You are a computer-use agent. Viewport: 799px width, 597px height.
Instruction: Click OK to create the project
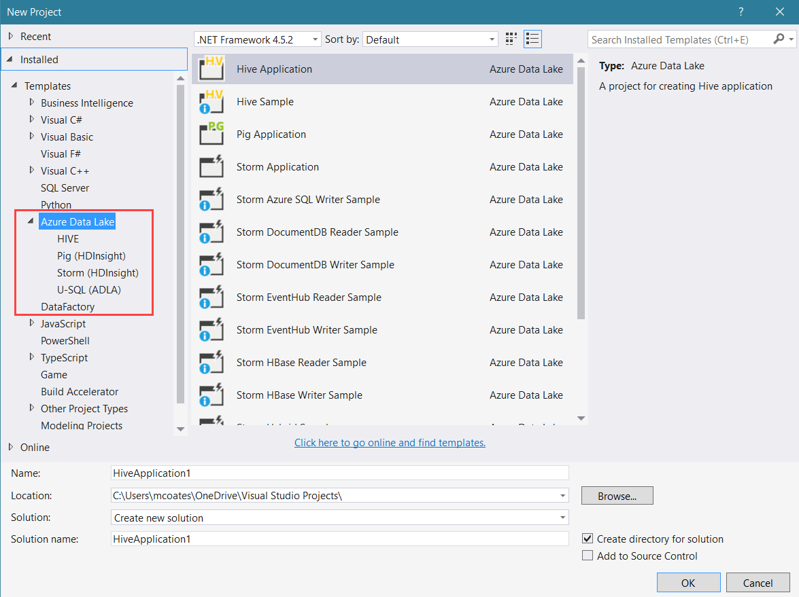click(x=688, y=583)
